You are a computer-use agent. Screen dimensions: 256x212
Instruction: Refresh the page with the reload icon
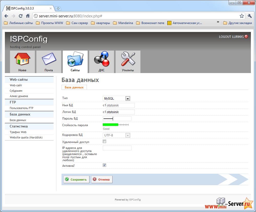click(21, 16)
